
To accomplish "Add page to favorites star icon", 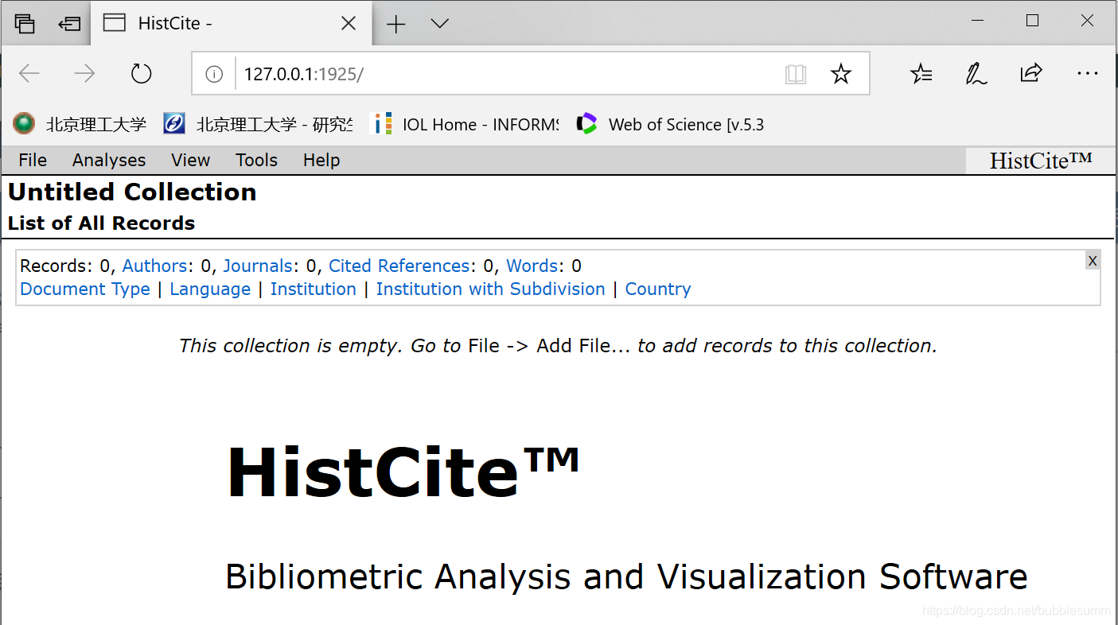I will [840, 74].
